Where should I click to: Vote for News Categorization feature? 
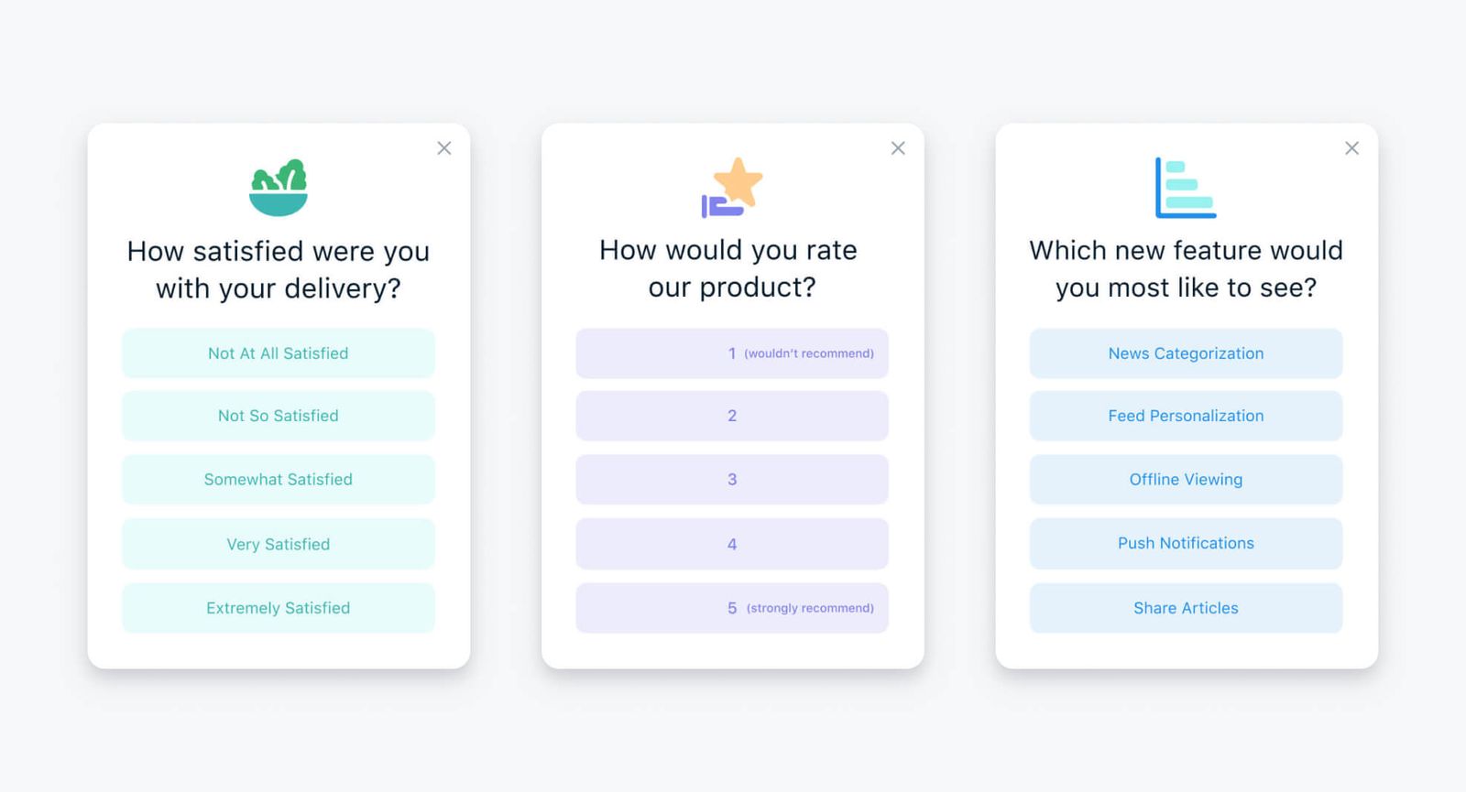[1186, 353]
